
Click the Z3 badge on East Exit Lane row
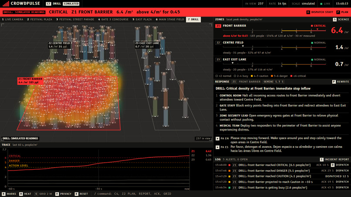pos(218,60)
